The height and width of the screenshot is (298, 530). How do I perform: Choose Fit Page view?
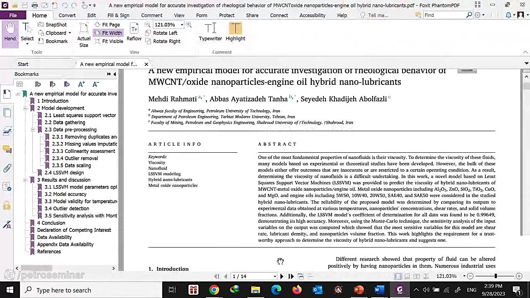tap(107, 25)
